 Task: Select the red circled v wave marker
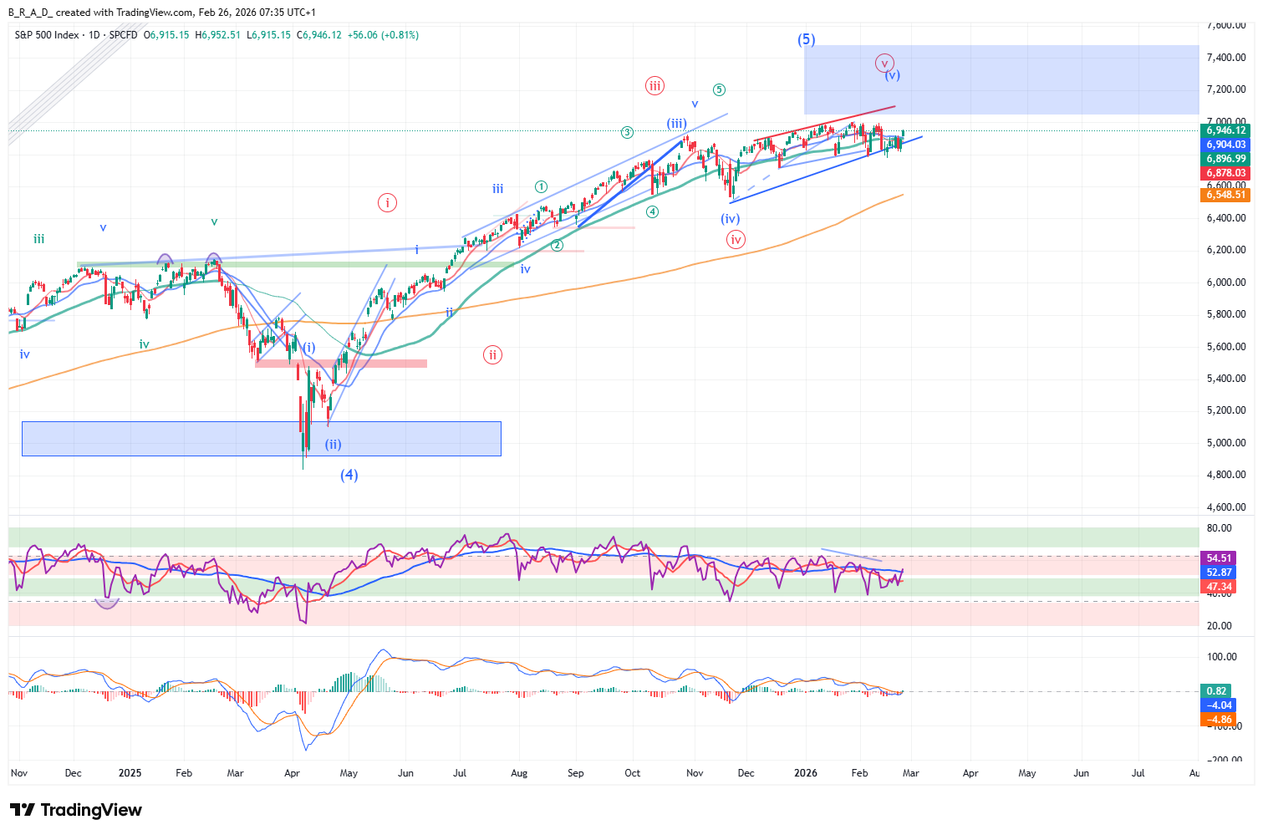tap(884, 63)
